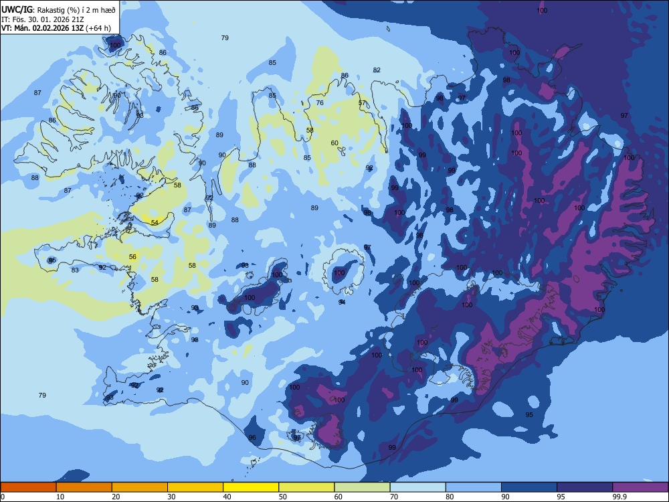Pick the 50–60 pale yellow legend swatch
669x502 pixels.
(x=307, y=487)
